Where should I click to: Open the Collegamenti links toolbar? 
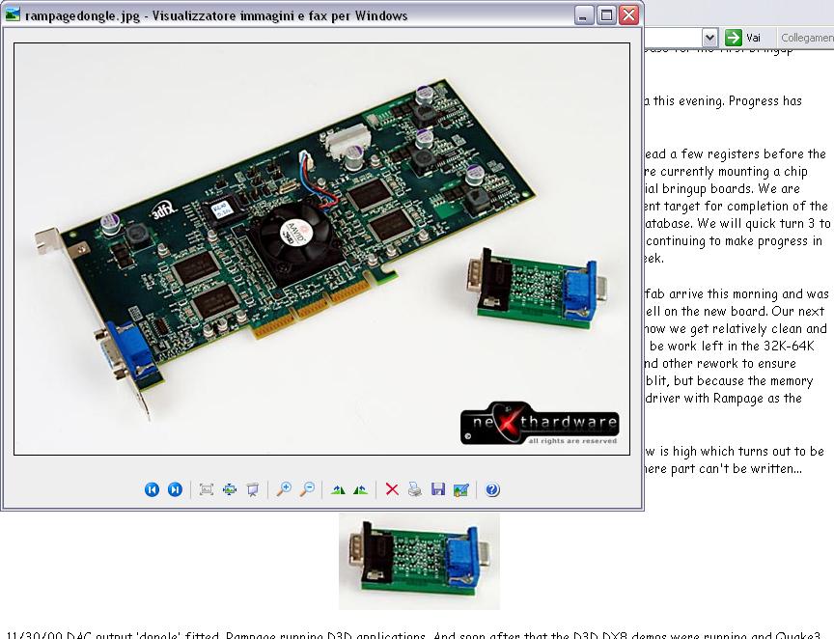click(806, 38)
